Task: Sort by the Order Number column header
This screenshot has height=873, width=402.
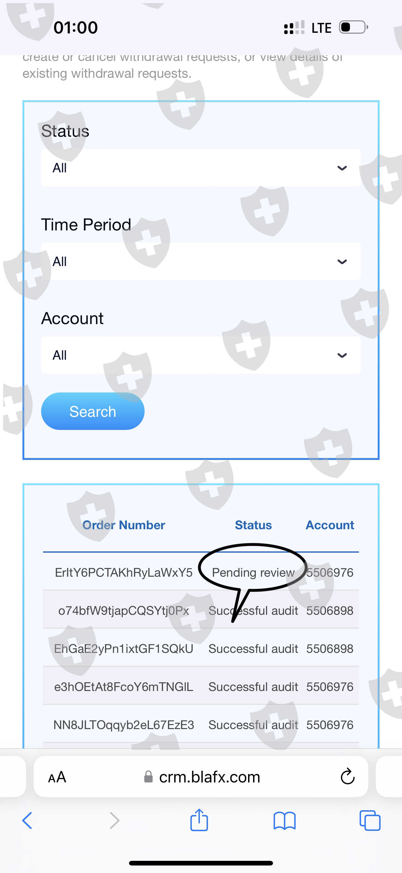Action: click(x=124, y=525)
